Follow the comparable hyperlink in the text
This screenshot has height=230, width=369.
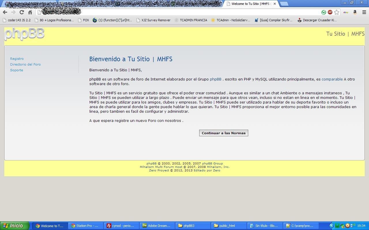point(332,79)
